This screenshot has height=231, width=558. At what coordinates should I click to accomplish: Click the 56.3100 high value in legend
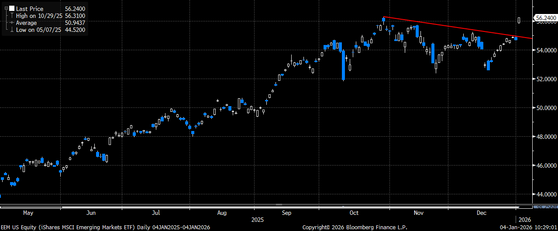coord(74,16)
